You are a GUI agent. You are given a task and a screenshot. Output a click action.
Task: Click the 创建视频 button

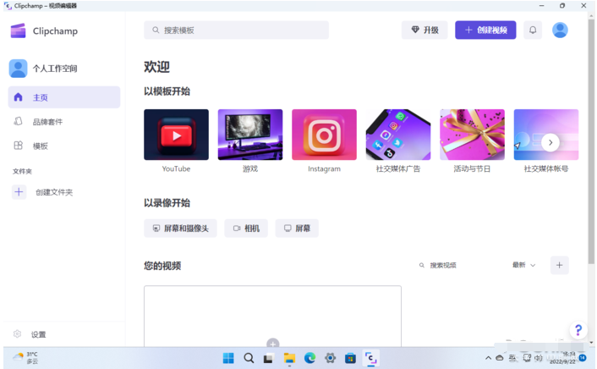[485, 30]
